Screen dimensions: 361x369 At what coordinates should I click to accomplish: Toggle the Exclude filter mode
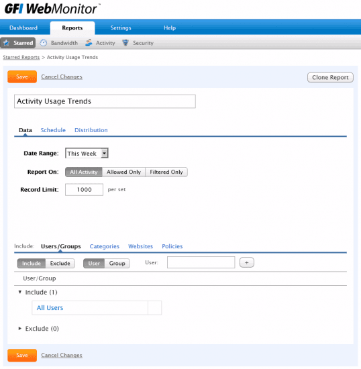point(60,264)
